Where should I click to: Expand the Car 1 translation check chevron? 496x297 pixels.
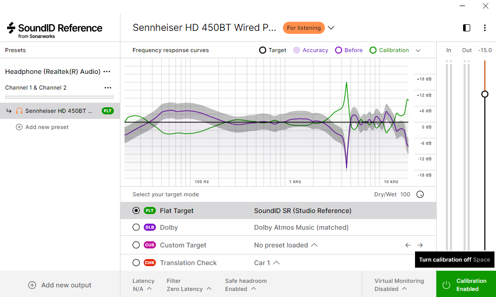pyautogui.click(x=276, y=263)
